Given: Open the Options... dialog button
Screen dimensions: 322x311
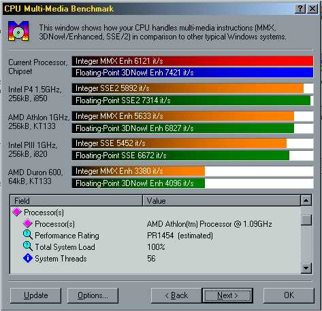Looking at the screenshot, I should (93, 295).
